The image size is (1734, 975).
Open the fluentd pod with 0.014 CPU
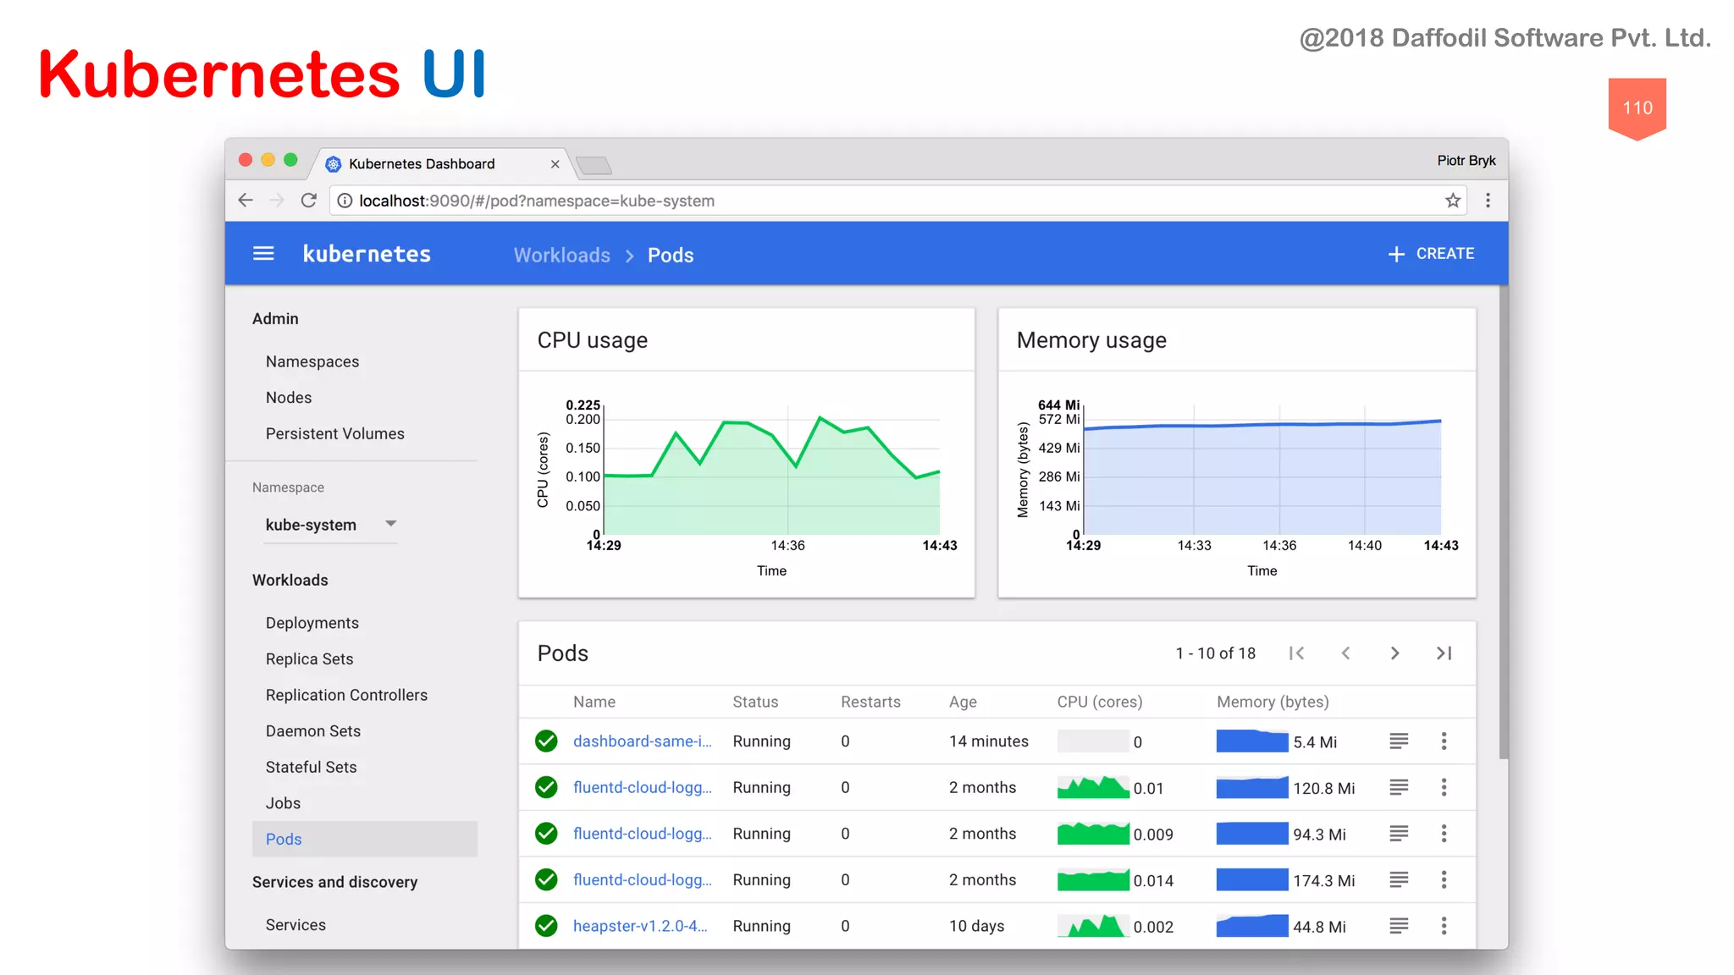click(643, 880)
